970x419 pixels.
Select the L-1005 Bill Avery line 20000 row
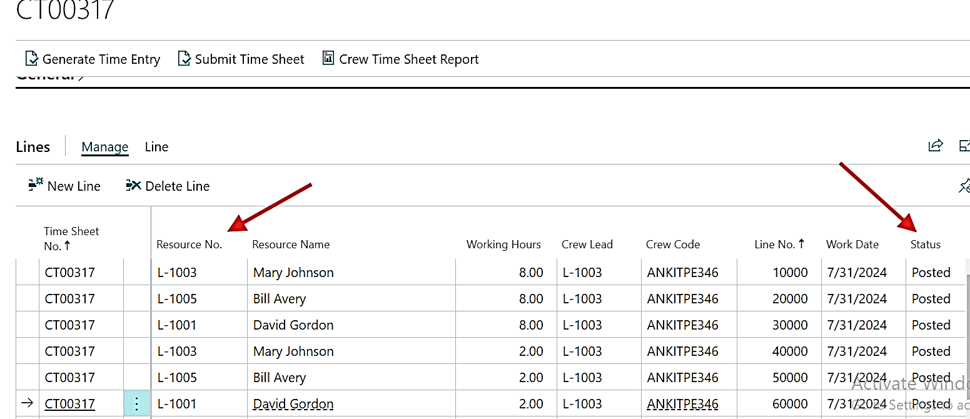[x=177, y=299]
